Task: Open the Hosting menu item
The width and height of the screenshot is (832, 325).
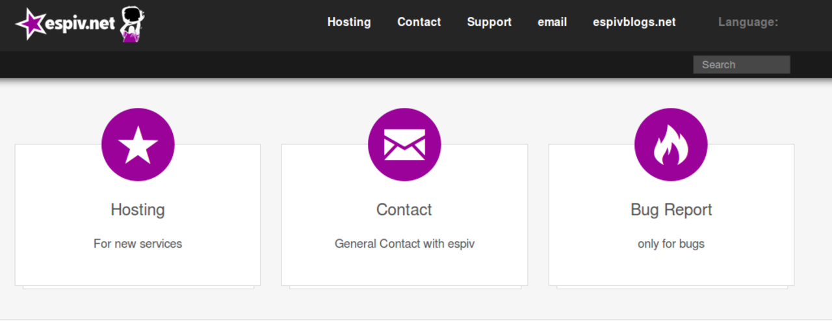Action: point(349,22)
